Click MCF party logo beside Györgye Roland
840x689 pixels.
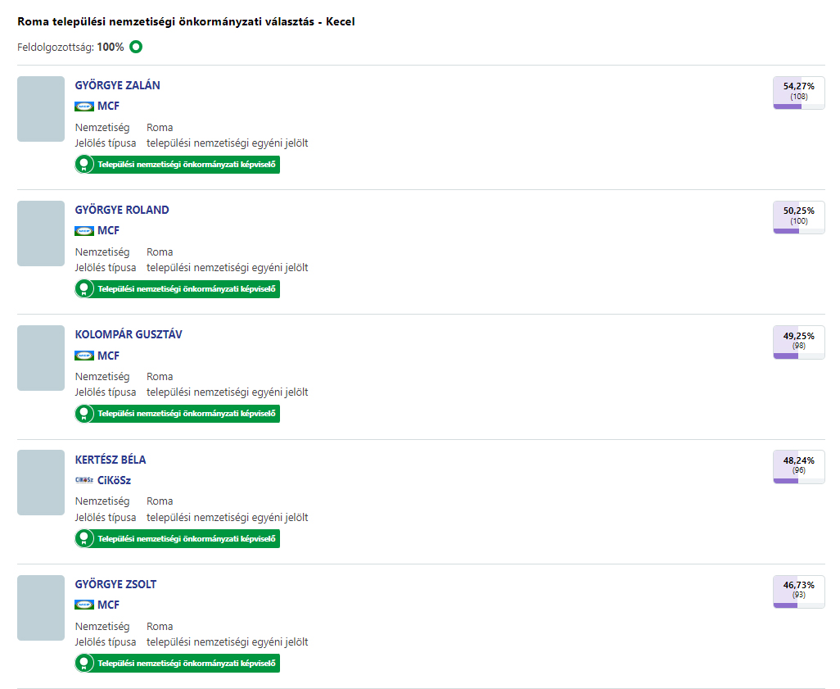(x=84, y=231)
